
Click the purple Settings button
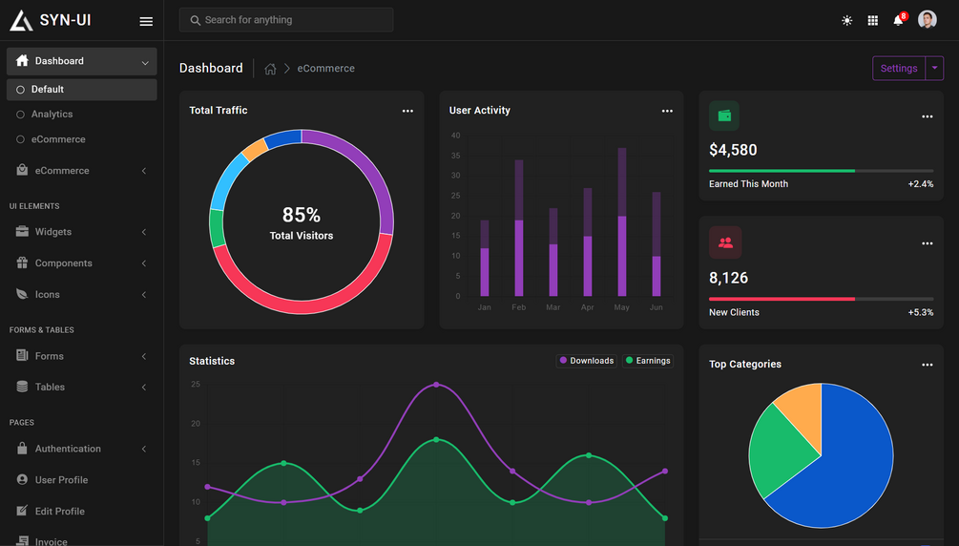[x=899, y=68]
